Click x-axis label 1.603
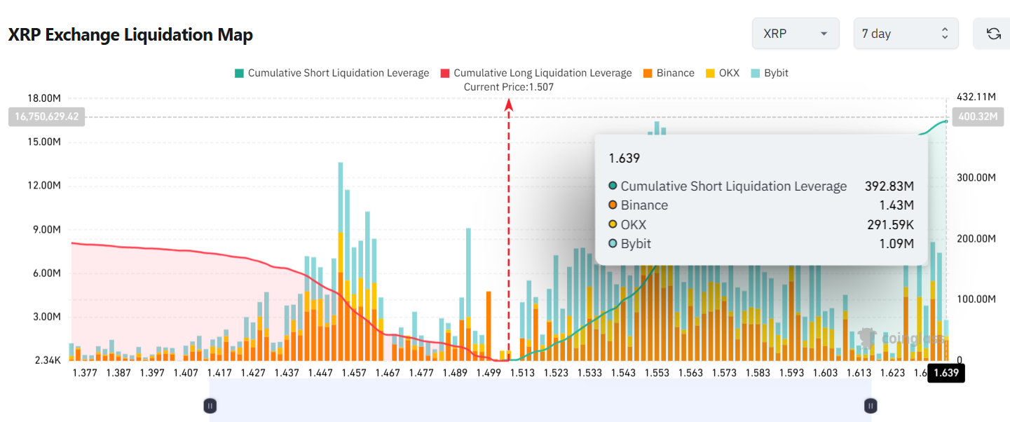 tap(825, 373)
